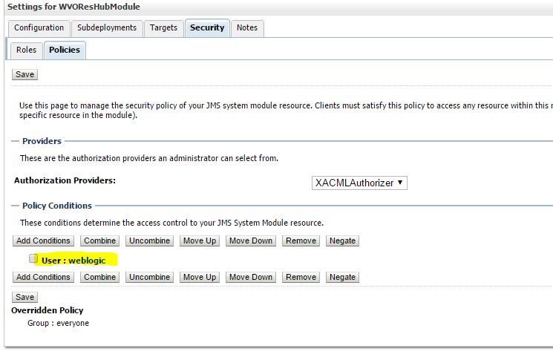This screenshot has width=553, height=363.
Task: Click the lower Negate button
Action: (x=342, y=277)
